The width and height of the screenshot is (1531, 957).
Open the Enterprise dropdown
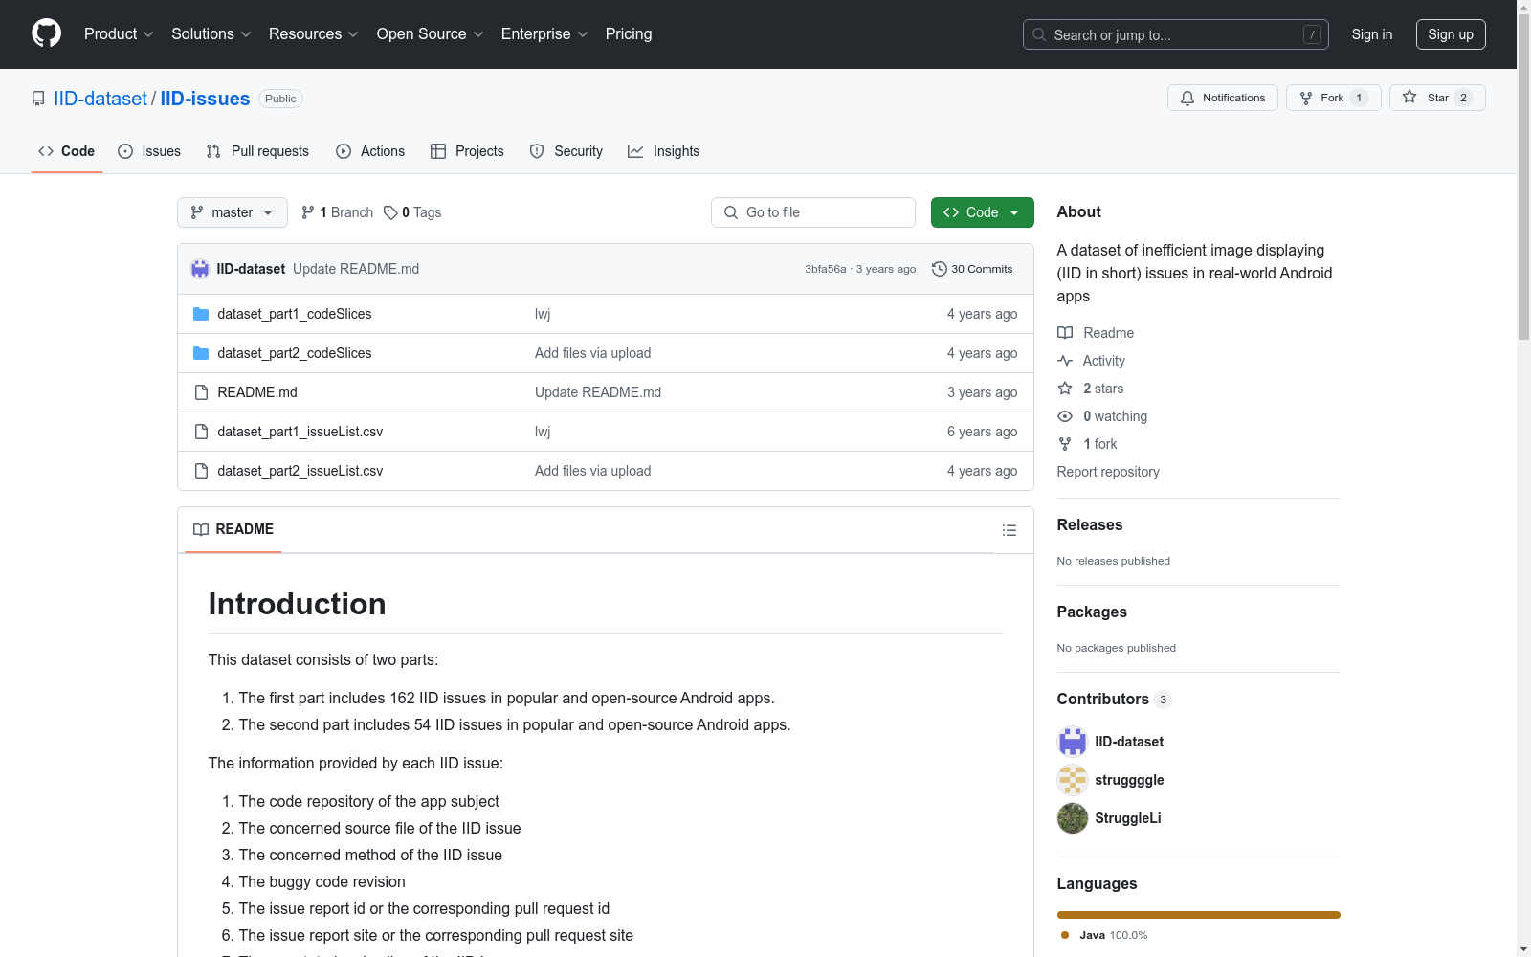(544, 34)
